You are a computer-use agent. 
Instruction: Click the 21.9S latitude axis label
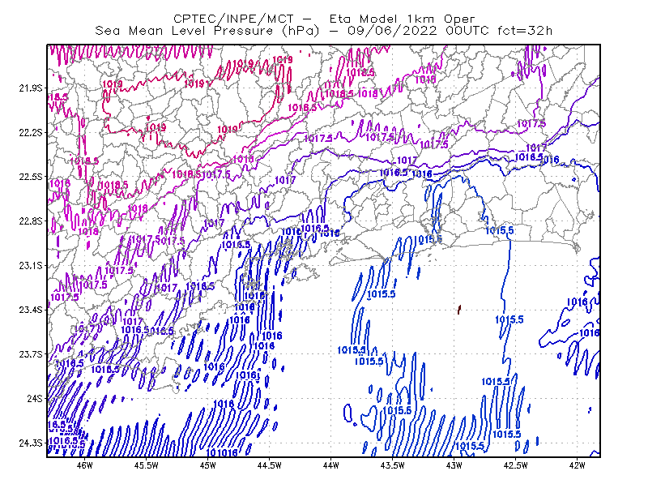tap(31, 88)
